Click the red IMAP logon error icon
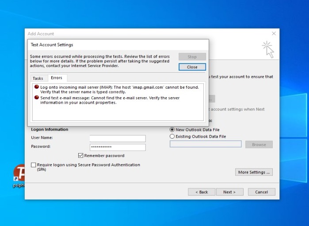This screenshot has width=309, height=226. pos(36,87)
